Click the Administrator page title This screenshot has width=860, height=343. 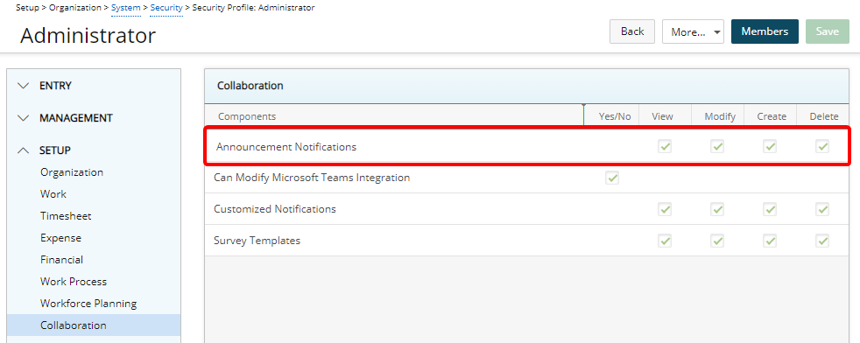point(88,36)
